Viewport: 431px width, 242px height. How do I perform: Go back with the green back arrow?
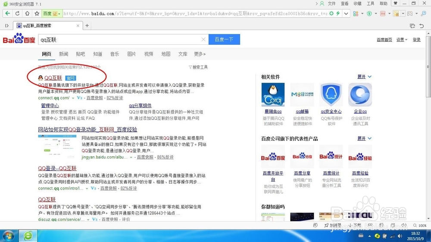pos(7,13)
